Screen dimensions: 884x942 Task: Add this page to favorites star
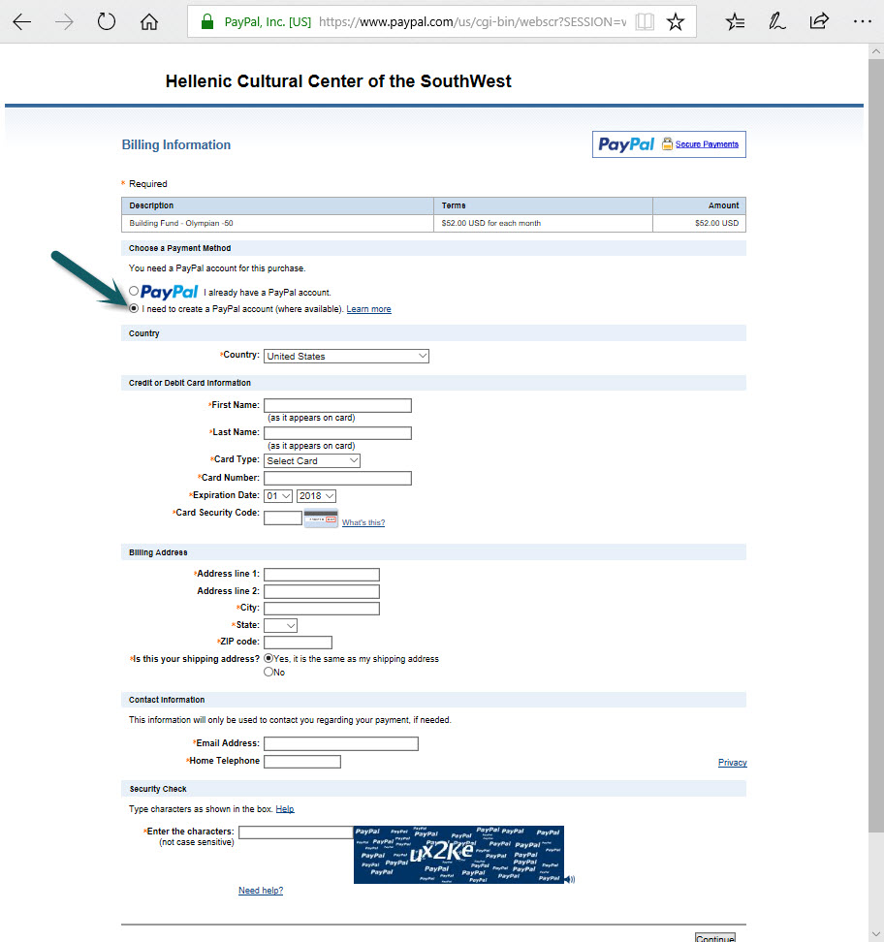(676, 22)
